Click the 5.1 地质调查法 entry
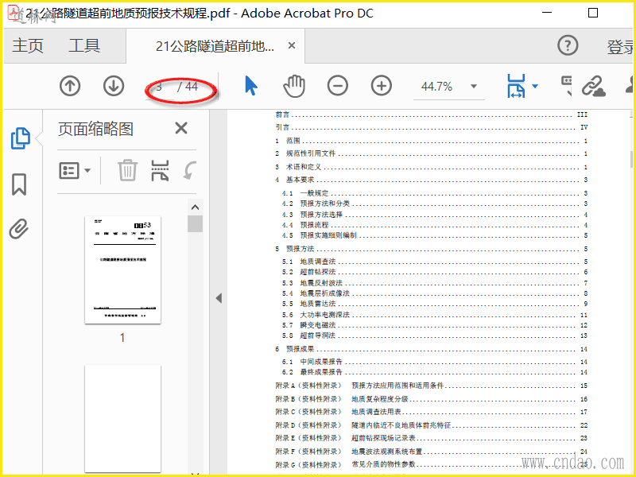Viewport: 636px width, 477px height. pos(435,262)
